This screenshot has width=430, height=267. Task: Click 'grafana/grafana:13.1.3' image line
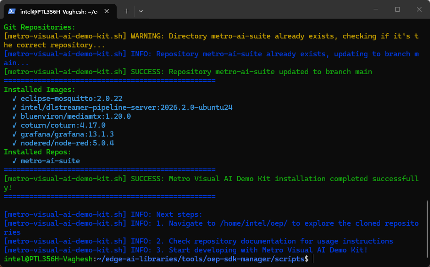67,134
